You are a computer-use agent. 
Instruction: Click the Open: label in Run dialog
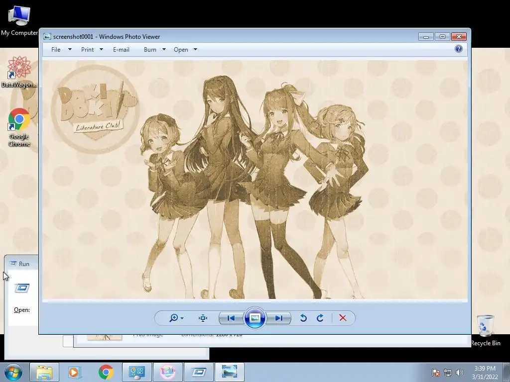22,310
